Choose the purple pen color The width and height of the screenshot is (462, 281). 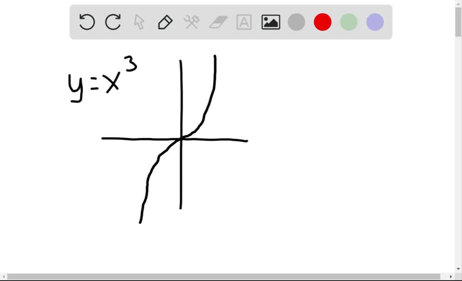point(374,21)
